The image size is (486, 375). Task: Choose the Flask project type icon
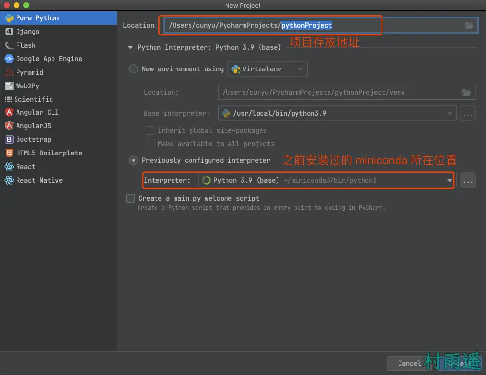[9, 45]
